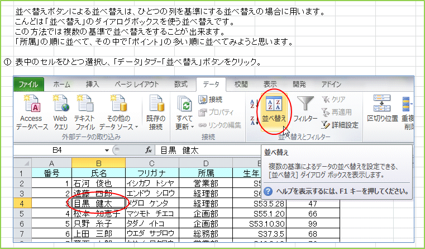Screen dimensions: 425x249
Task: Click header cell 所属
Action: point(206,173)
